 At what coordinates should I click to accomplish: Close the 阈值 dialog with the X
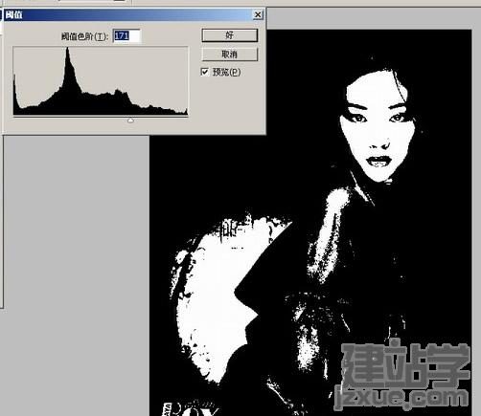(258, 14)
